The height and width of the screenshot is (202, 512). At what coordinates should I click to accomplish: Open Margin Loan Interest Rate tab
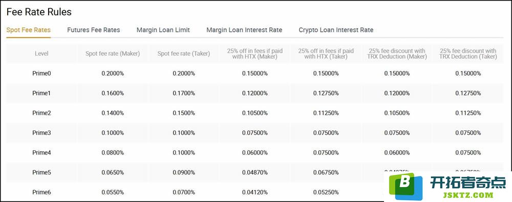tap(244, 30)
